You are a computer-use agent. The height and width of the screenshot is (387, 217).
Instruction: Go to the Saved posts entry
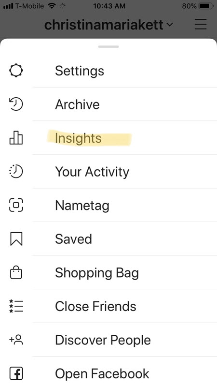click(x=125, y=239)
